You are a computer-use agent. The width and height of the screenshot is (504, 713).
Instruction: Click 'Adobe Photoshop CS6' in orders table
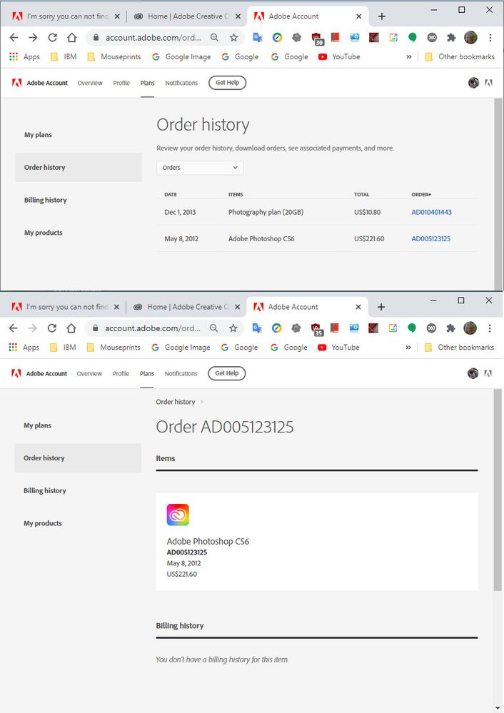(x=261, y=238)
